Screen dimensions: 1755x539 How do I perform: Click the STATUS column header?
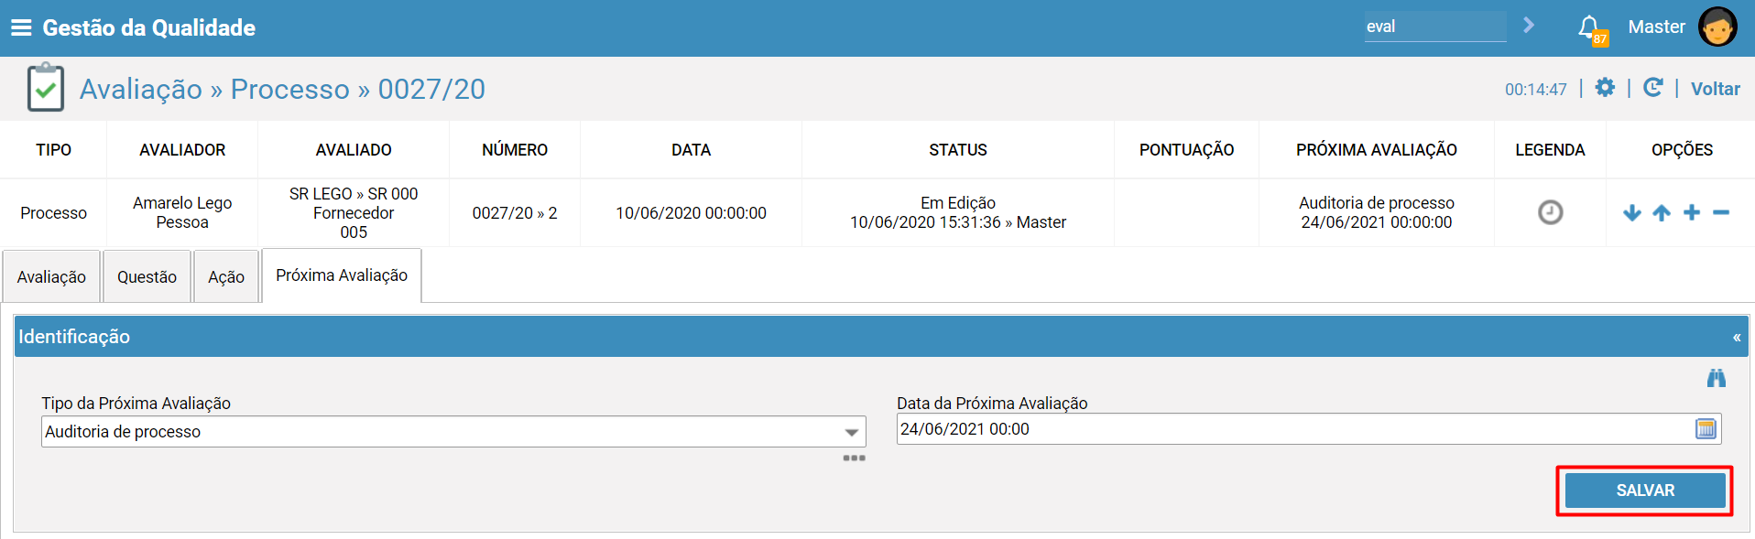(x=958, y=150)
